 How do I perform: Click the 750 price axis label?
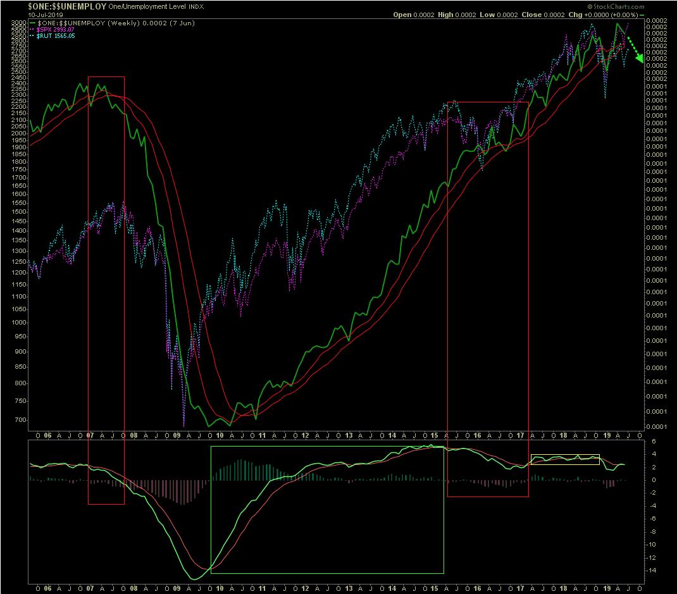(x=21, y=401)
